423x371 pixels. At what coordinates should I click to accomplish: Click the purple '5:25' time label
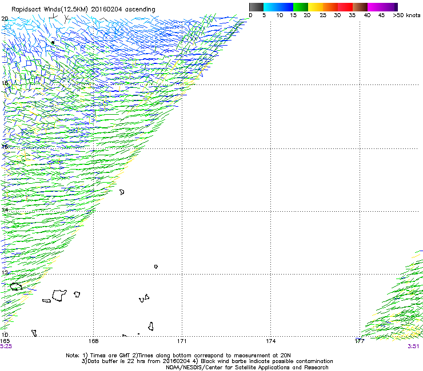click(6, 346)
